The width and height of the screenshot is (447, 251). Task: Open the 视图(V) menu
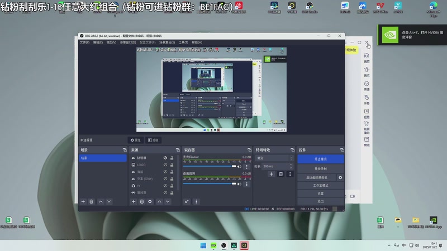(x=111, y=42)
